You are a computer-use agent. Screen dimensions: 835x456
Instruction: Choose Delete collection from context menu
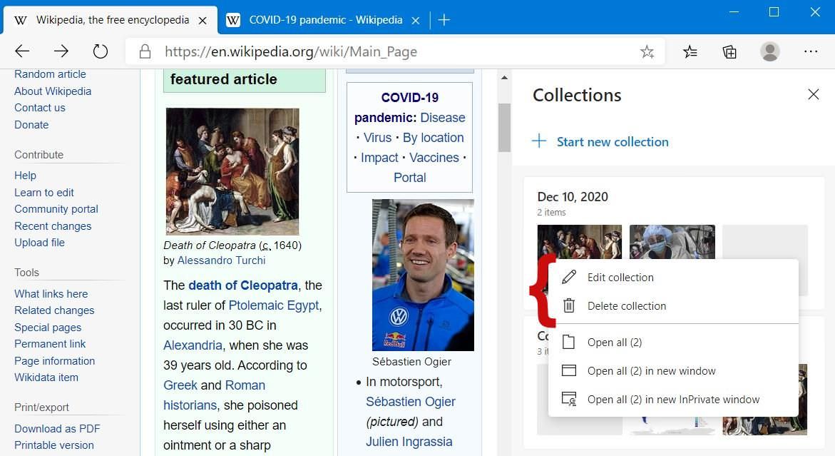pos(673,305)
